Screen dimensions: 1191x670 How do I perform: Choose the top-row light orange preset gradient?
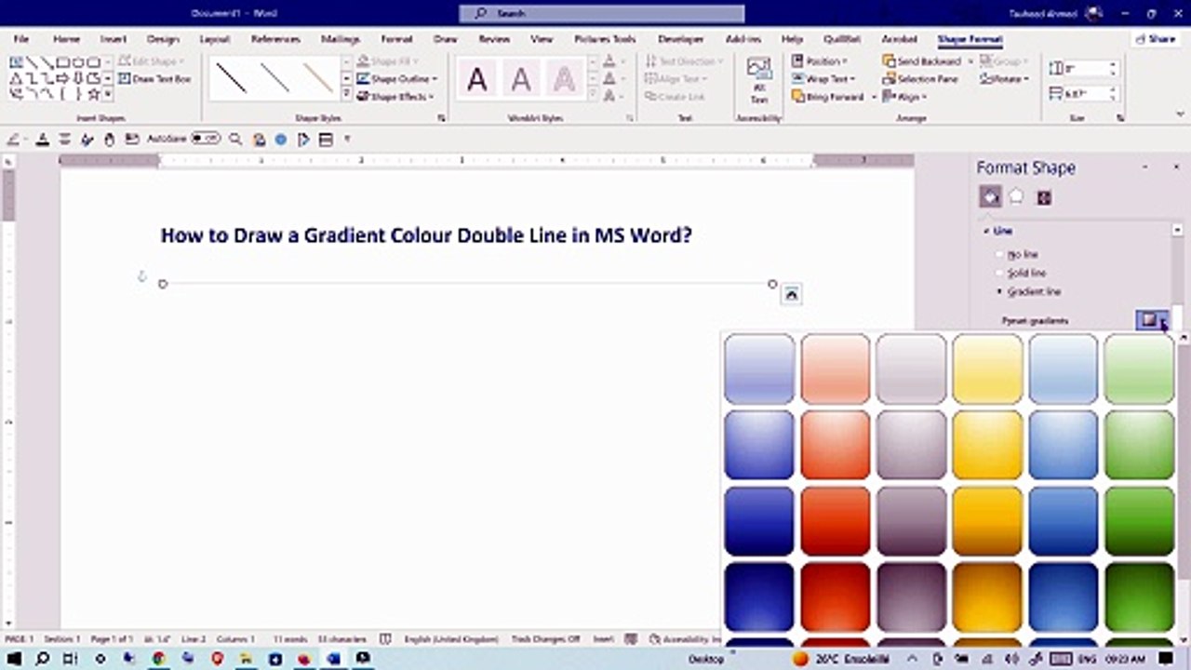coord(836,369)
